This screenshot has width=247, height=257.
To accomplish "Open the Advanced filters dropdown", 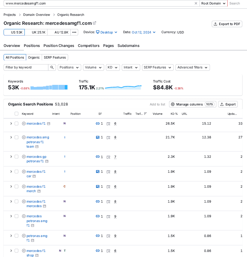I will coord(192,67).
